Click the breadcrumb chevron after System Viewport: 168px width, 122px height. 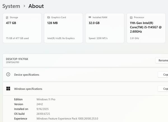(24, 6)
